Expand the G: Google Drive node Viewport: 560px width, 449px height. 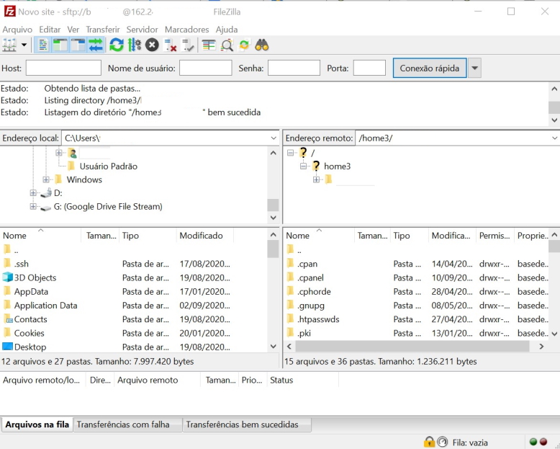[33, 207]
